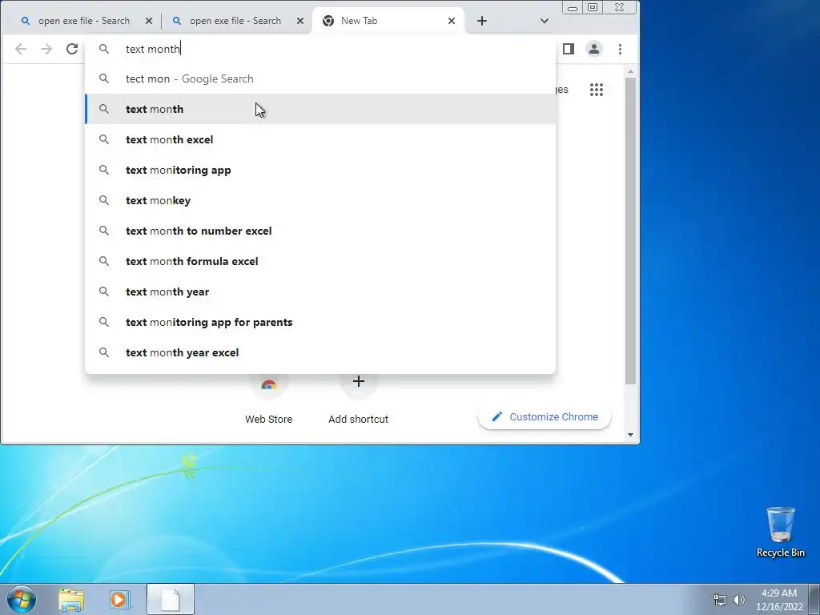The height and width of the screenshot is (615, 820).
Task: Close the New Tab tab
Action: 452,21
